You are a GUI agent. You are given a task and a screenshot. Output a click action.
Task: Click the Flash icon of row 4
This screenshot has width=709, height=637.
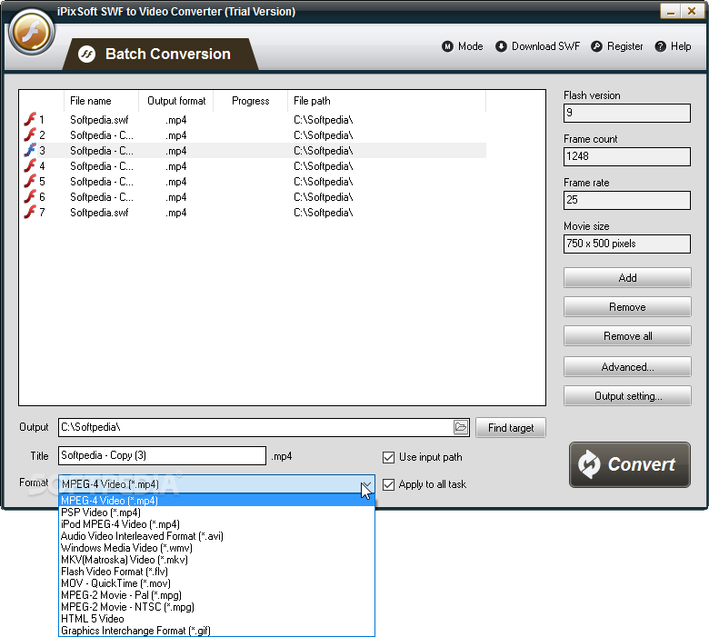[30, 166]
